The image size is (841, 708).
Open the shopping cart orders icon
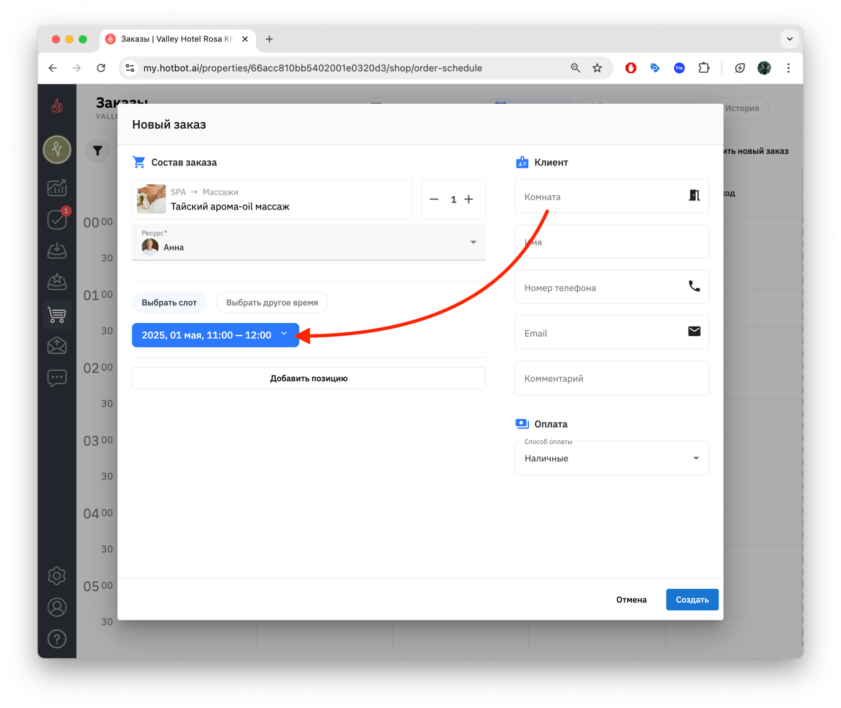point(57,314)
